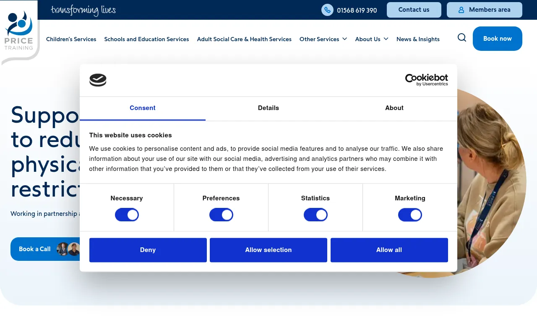Visit the News & Insights page

click(418, 39)
